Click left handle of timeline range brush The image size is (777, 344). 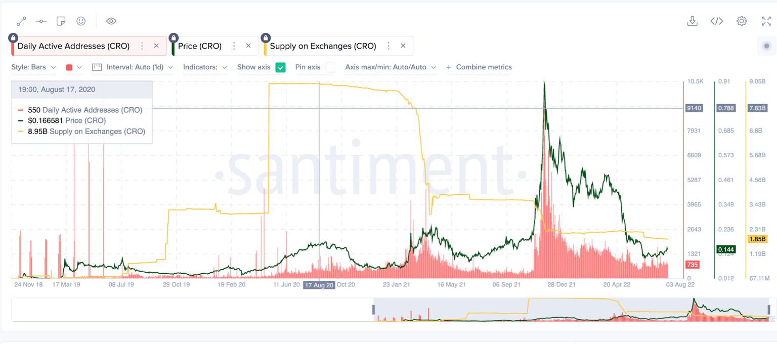[x=374, y=309]
